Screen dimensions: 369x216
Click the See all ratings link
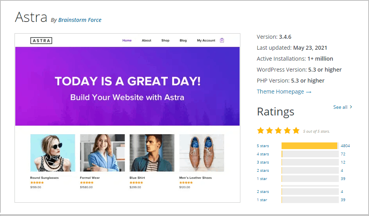click(340, 107)
